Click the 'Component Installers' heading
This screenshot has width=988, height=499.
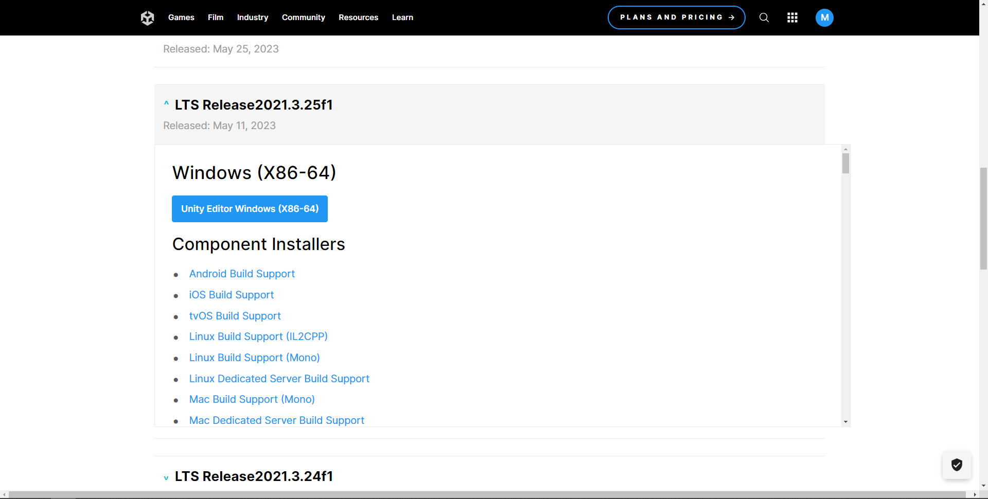pos(258,244)
